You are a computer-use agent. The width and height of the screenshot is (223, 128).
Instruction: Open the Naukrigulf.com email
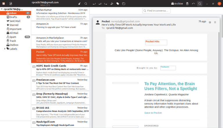(60, 124)
